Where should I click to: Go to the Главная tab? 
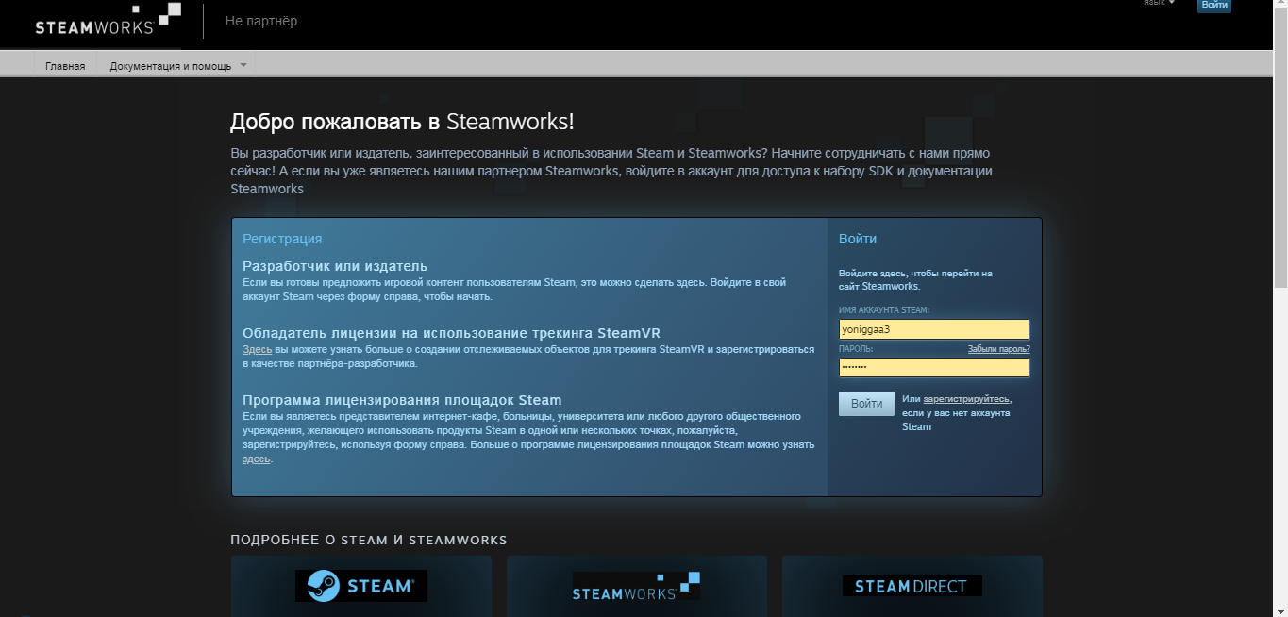click(x=65, y=66)
